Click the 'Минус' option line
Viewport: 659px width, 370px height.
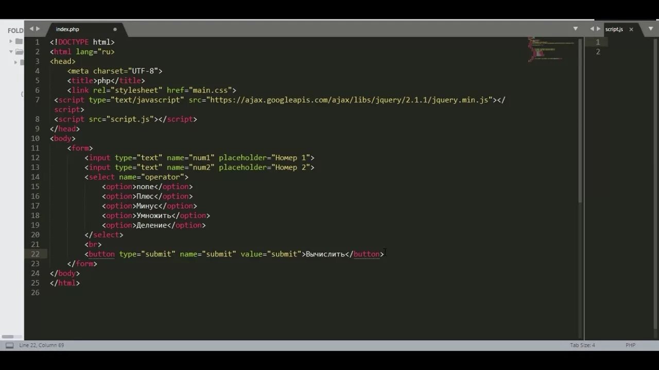[150, 206]
